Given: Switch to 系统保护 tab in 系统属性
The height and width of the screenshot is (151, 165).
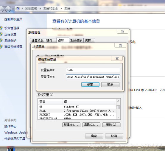Looking at the screenshot, I should point(76,41).
